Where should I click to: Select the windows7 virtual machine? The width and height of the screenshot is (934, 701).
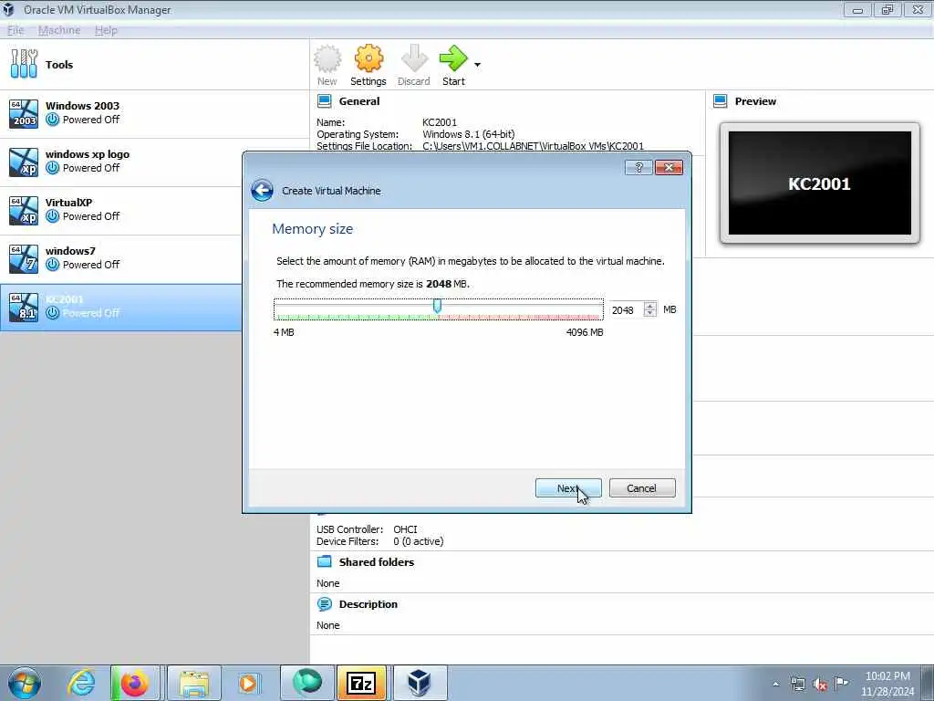point(153,258)
